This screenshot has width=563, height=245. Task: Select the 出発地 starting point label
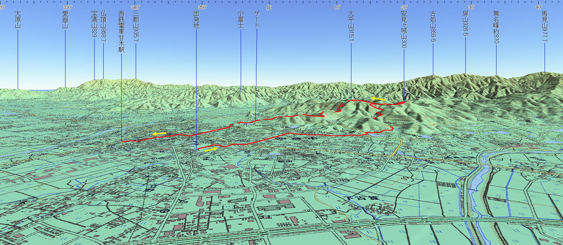pyautogui.click(x=196, y=19)
